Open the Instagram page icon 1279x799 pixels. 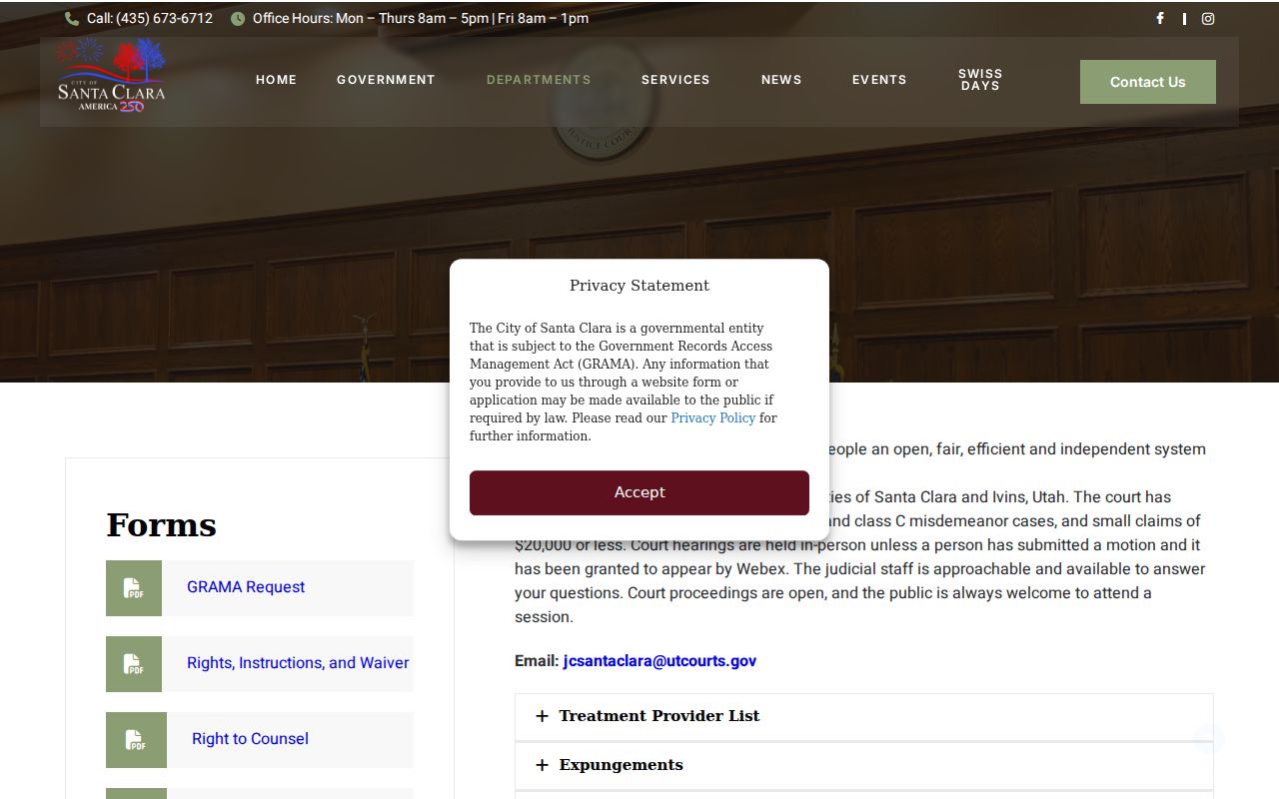[1208, 18]
